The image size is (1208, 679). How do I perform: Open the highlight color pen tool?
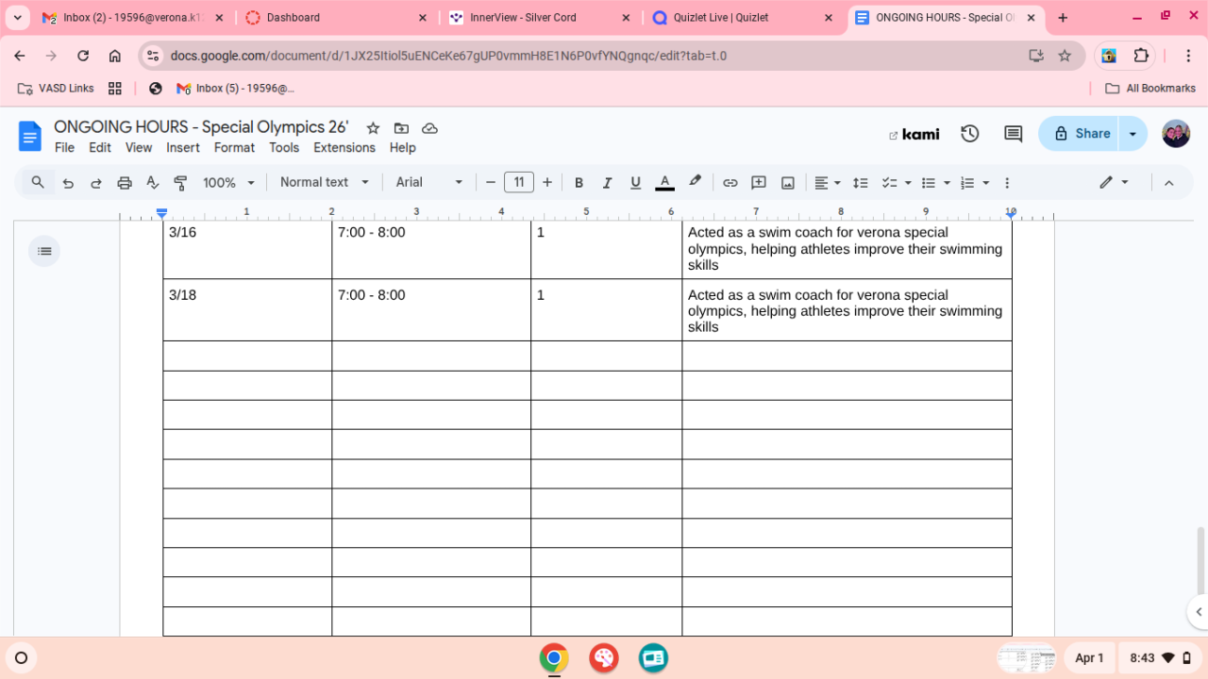696,182
